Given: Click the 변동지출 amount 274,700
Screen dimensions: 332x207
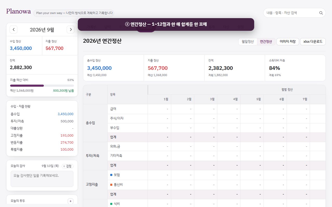Looking at the screenshot, I should click(67, 142).
